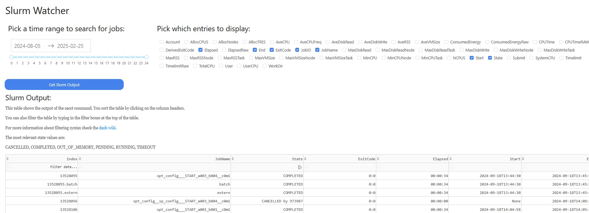Select Elapsed cell '00:00:00'
The image size is (589, 213).
coord(412,201)
